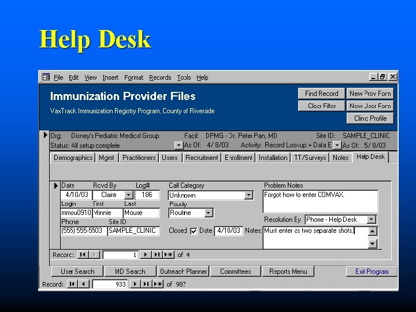
Task: Open the View menu
Action: pyautogui.click(x=91, y=77)
